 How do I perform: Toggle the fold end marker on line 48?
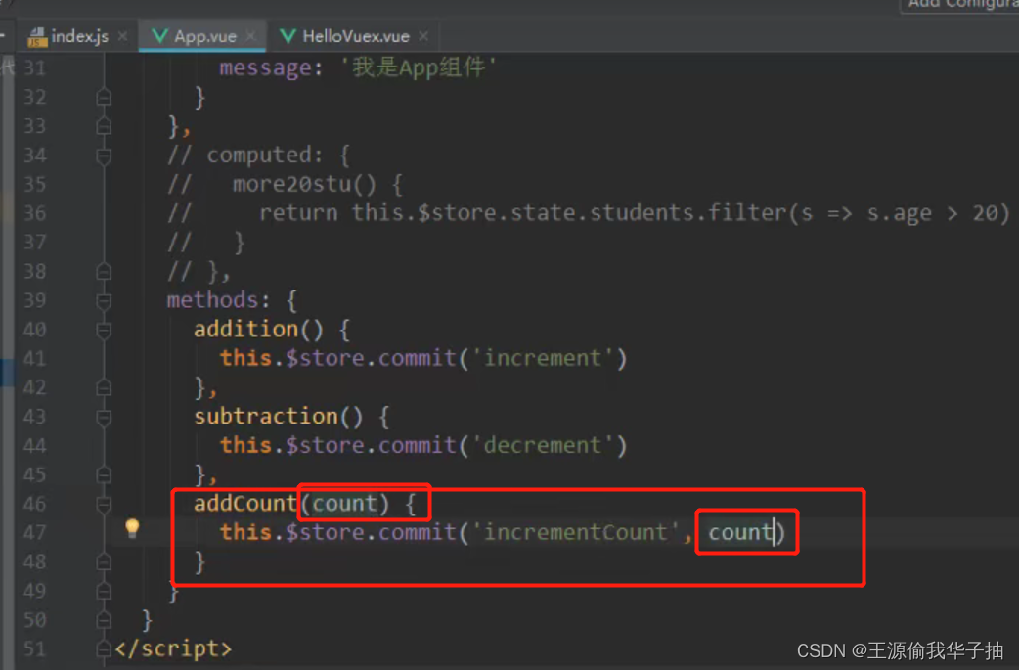pyautogui.click(x=104, y=562)
